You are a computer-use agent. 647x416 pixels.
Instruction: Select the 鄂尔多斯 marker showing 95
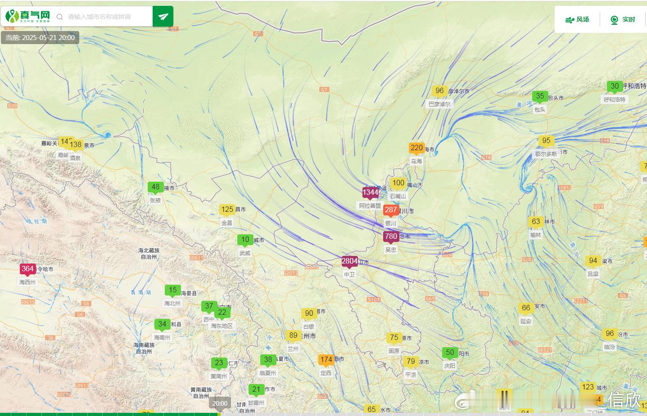(546, 141)
